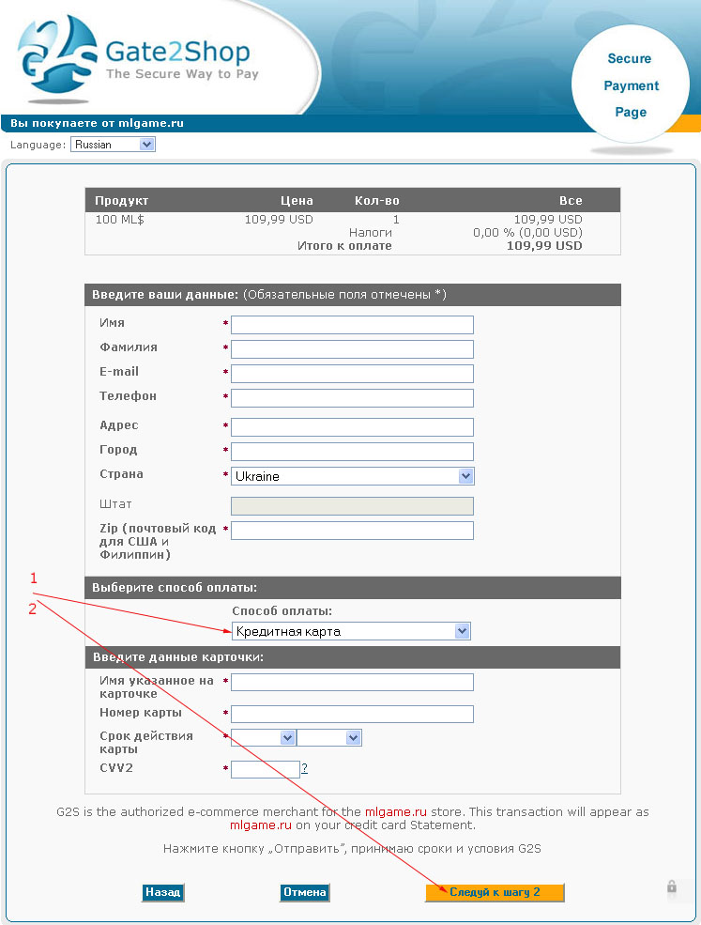Click the bold total 109,99 USD value
Image resolution: width=701 pixels, height=925 pixels.
click(544, 246)
